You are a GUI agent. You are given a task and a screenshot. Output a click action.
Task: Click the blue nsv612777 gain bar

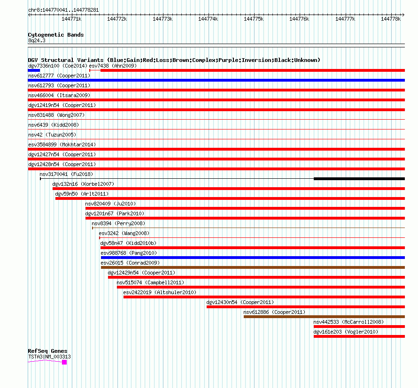(216, 80)
